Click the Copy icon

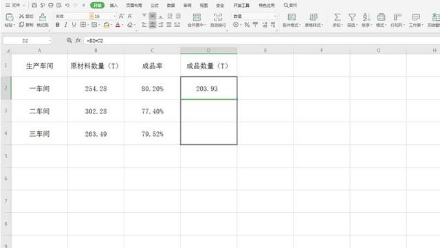21,25
